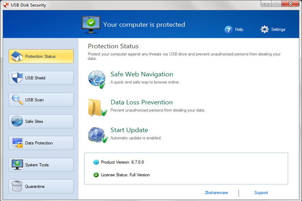This screenshot has width=302, height=201.
Task: Click the house icon beside Protection Status
Action: click(17, 56)
